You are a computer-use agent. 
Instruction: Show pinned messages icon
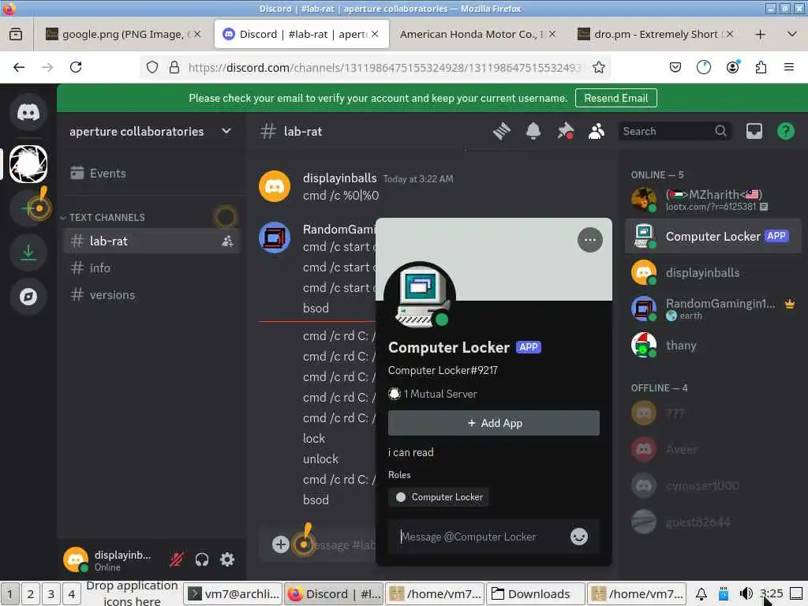tap(565, 132)
